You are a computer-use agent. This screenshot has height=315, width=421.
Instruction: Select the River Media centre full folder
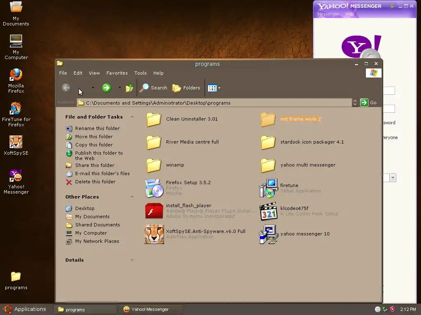183,142
